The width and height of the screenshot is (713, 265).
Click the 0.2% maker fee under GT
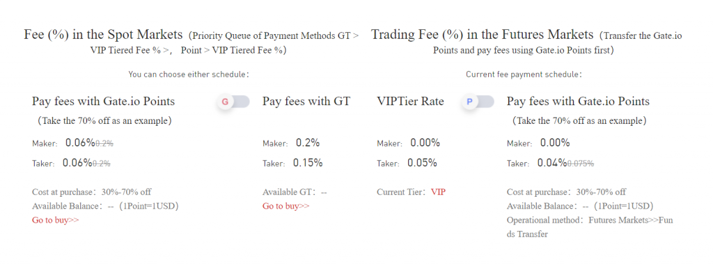pyautogui.click(x=308, y=143)
